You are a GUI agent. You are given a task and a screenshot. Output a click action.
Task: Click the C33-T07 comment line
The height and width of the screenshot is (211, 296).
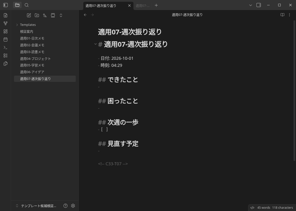click(x=113, y=164)
